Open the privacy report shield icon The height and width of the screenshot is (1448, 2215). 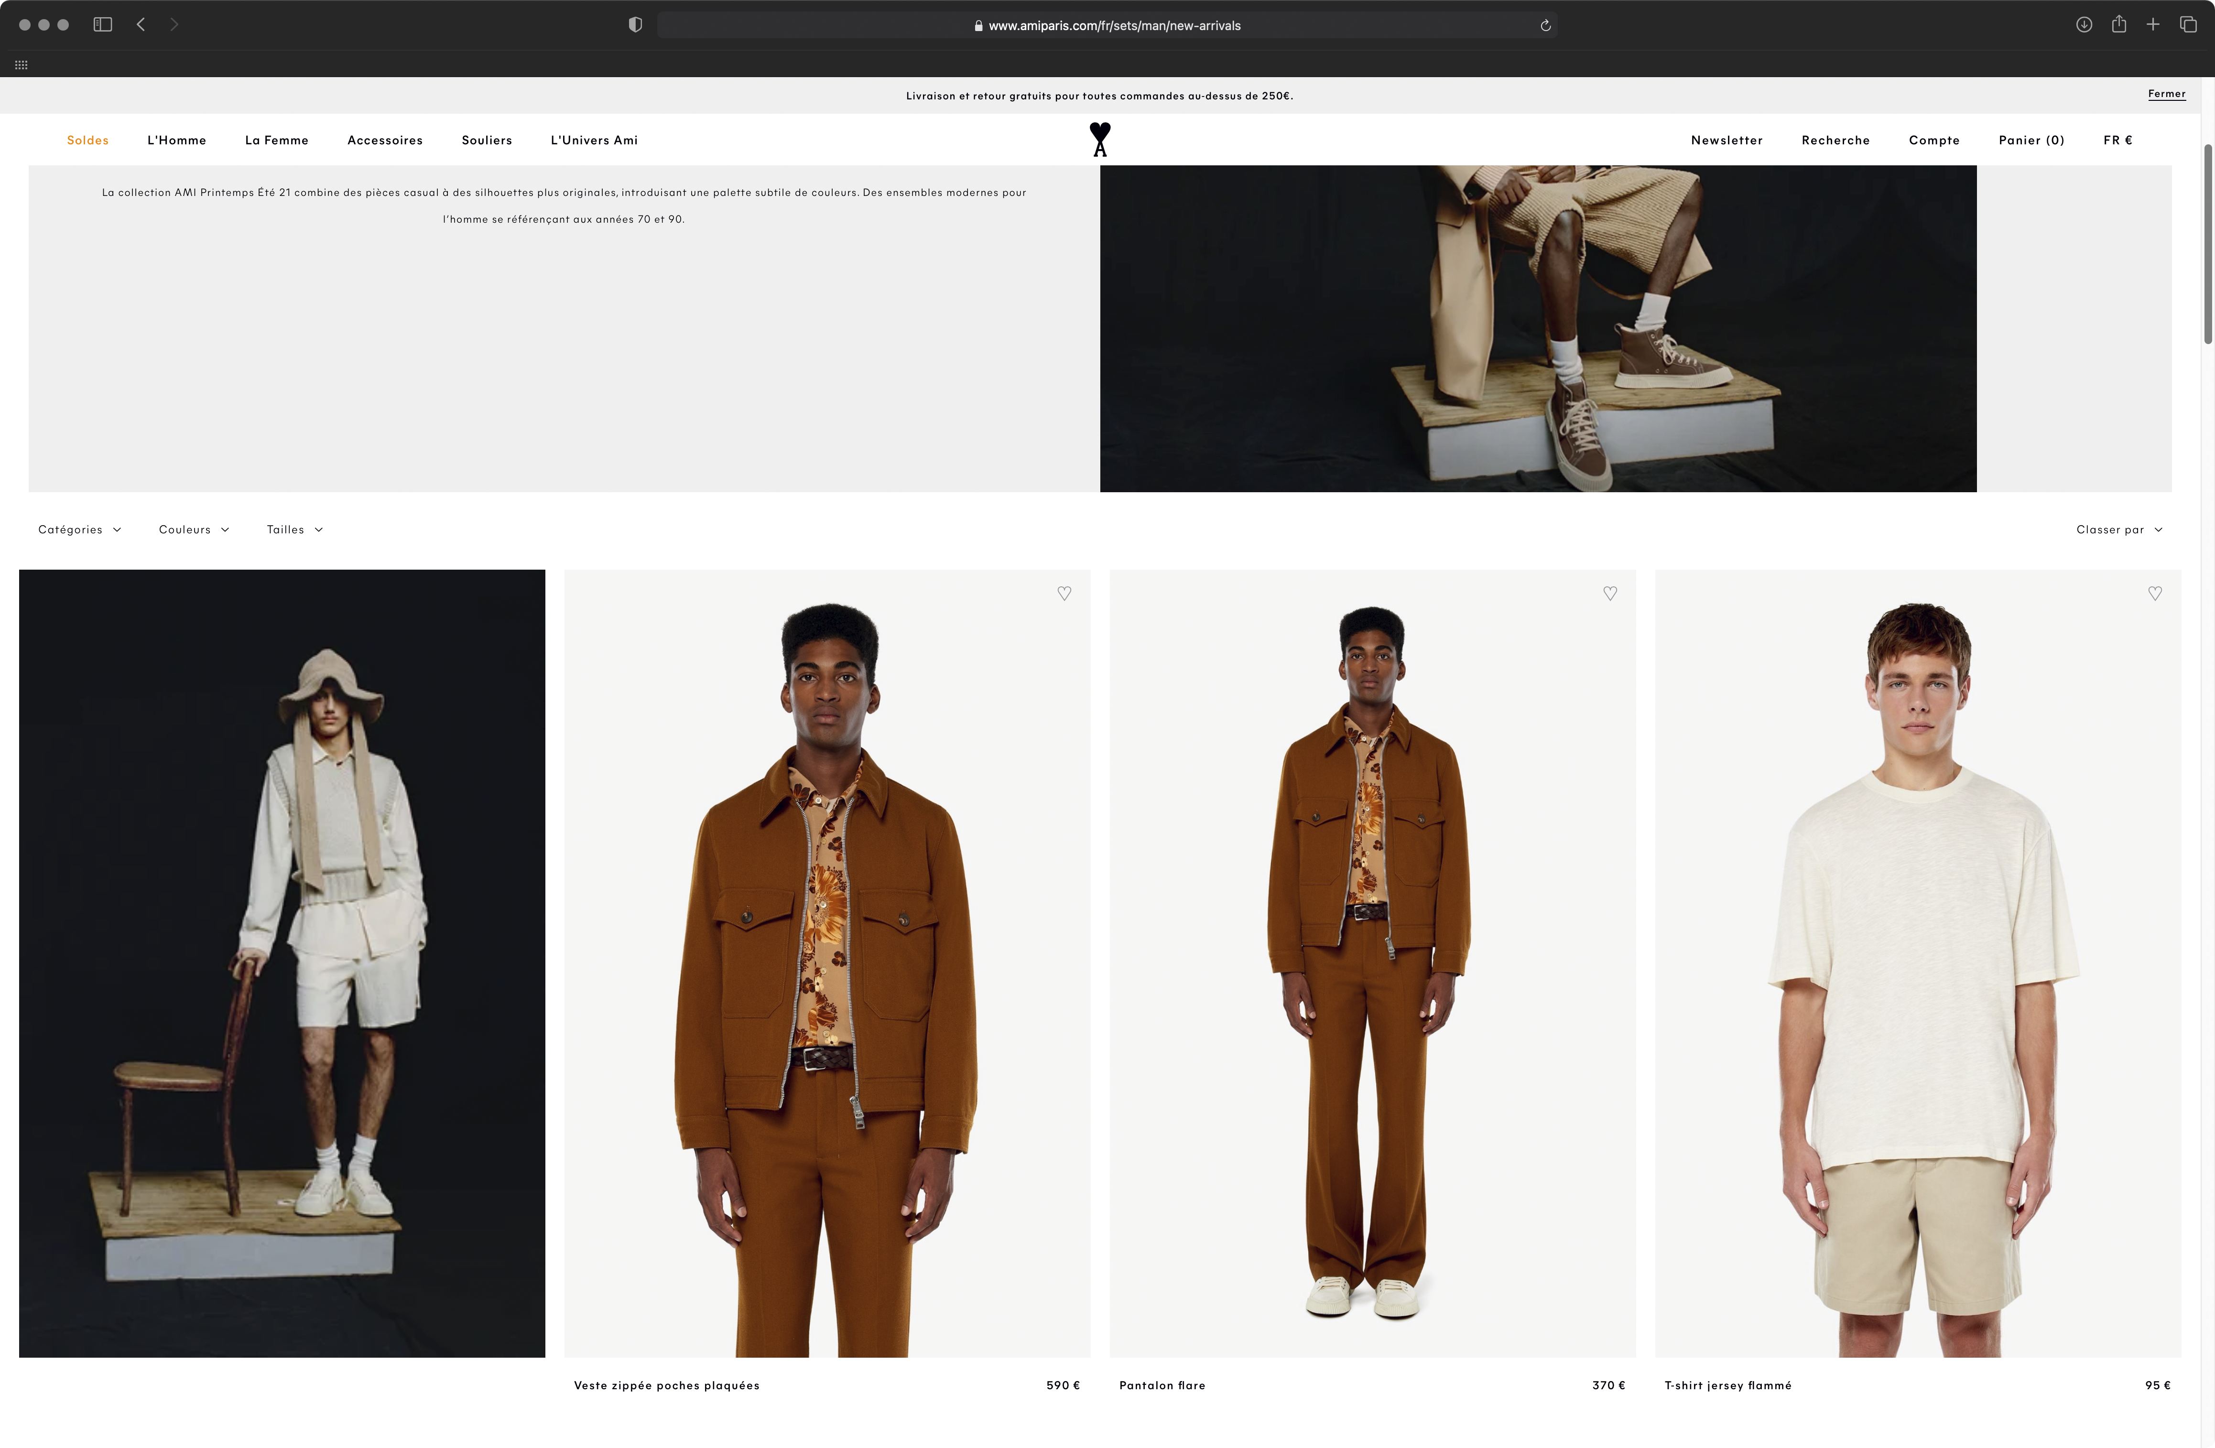635,25
